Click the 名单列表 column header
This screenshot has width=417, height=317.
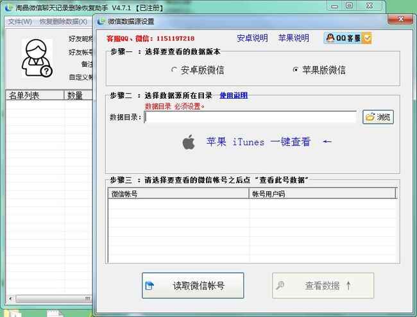pos(32,96)
